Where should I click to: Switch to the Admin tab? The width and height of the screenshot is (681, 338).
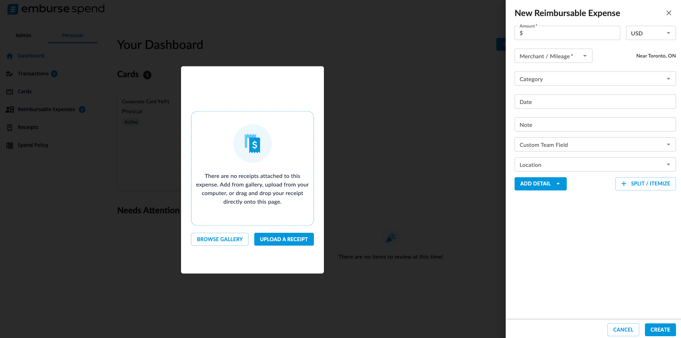(x=24, y=35)
